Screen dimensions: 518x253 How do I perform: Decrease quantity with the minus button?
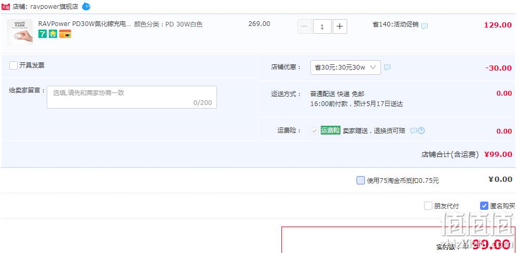click(x=305, y=26)
